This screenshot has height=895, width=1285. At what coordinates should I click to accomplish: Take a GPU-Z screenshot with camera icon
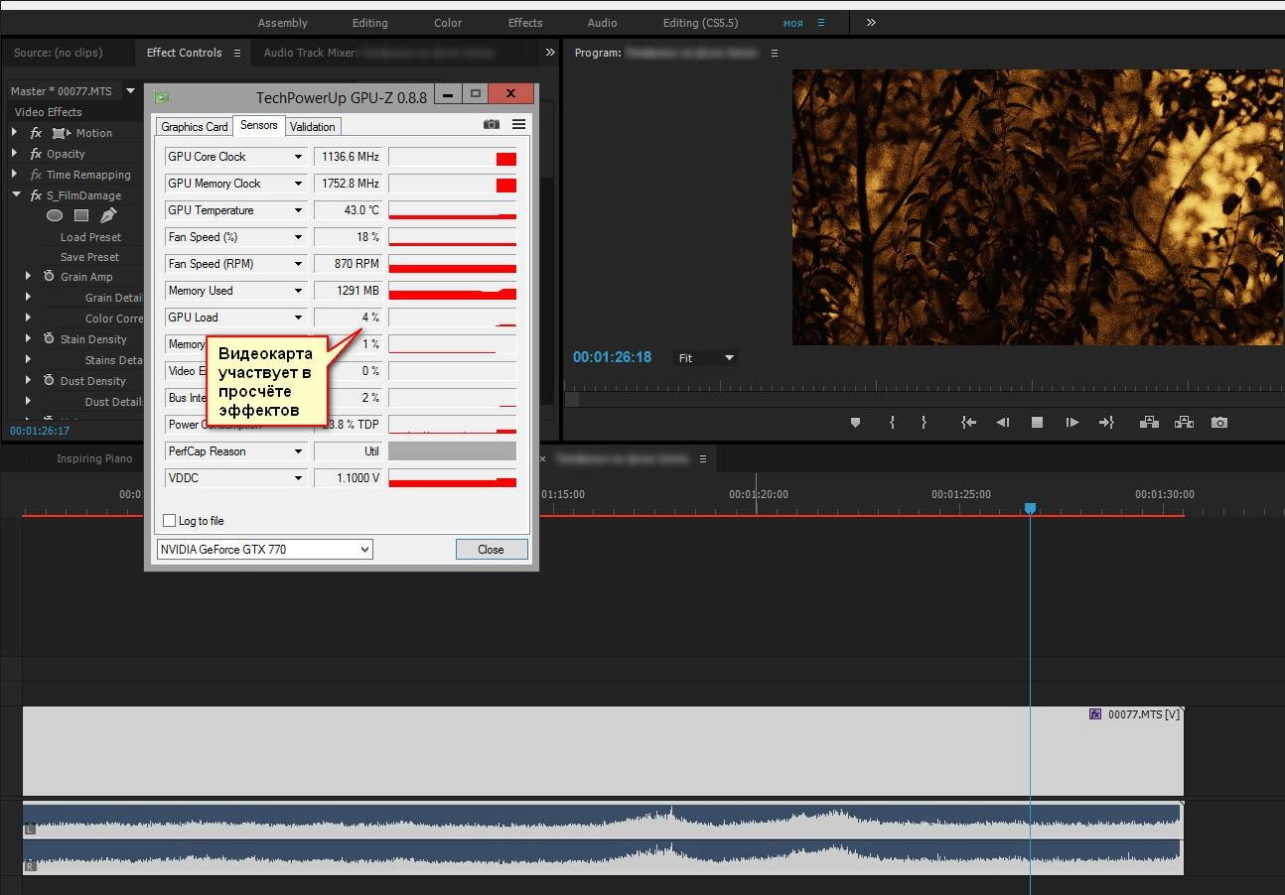(491, 125)
